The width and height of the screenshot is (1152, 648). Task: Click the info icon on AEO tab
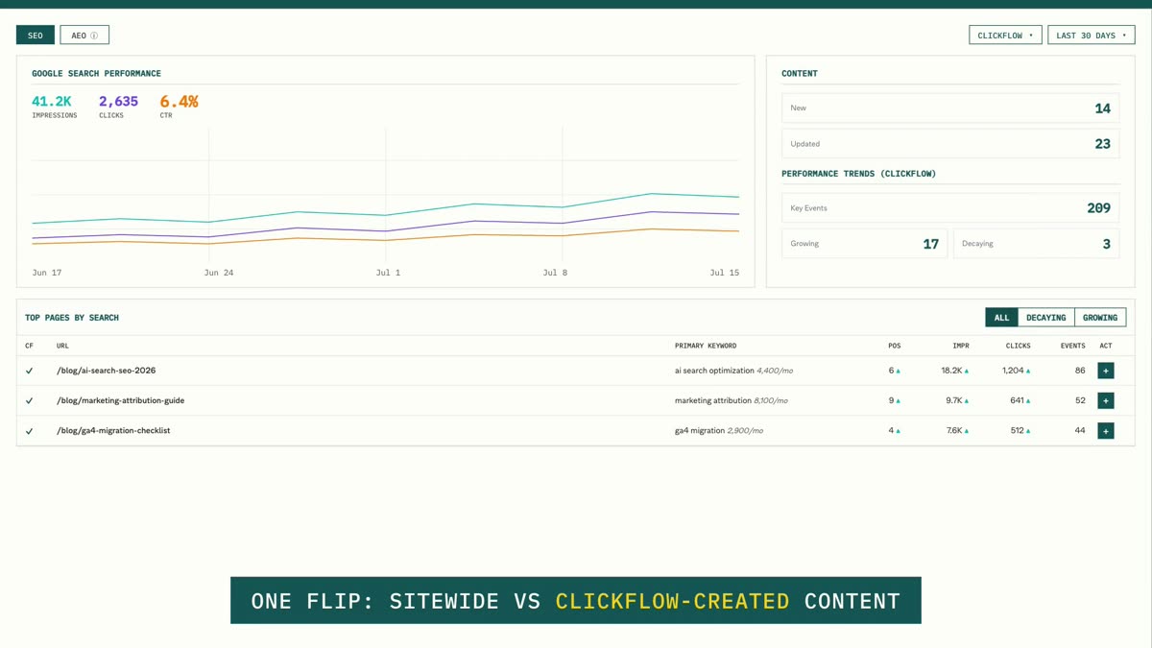point(94,36)
